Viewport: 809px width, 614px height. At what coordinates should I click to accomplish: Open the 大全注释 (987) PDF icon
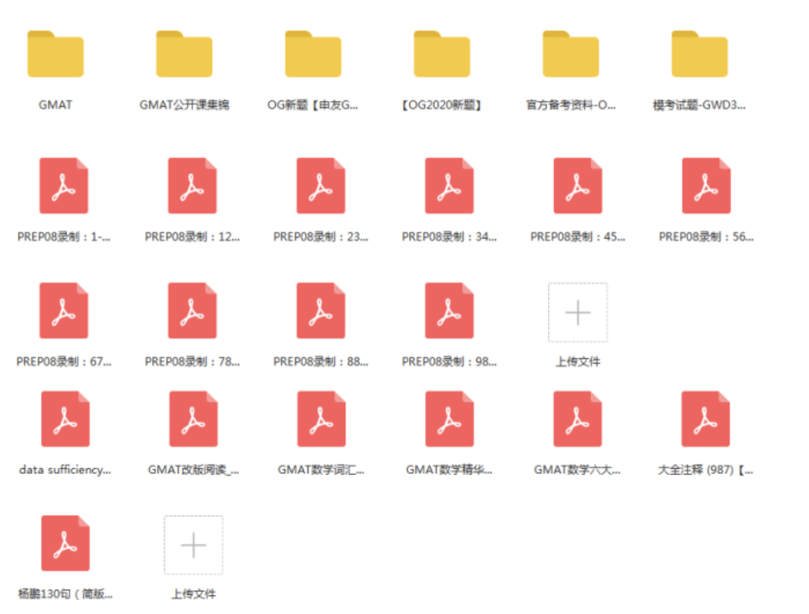pyautogui.click(x=706, y=418)
